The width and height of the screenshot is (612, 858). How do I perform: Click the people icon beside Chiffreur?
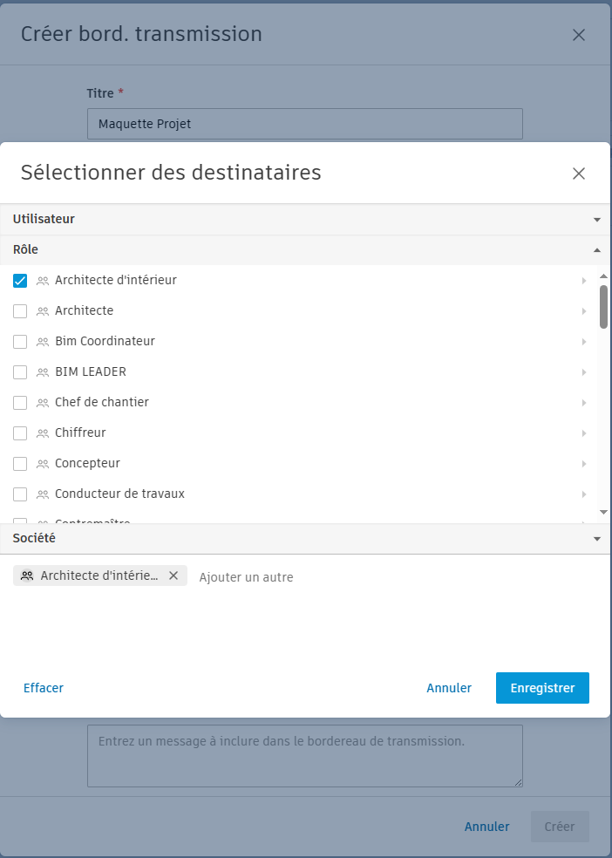pyautogui.click(x=41, y=433)
